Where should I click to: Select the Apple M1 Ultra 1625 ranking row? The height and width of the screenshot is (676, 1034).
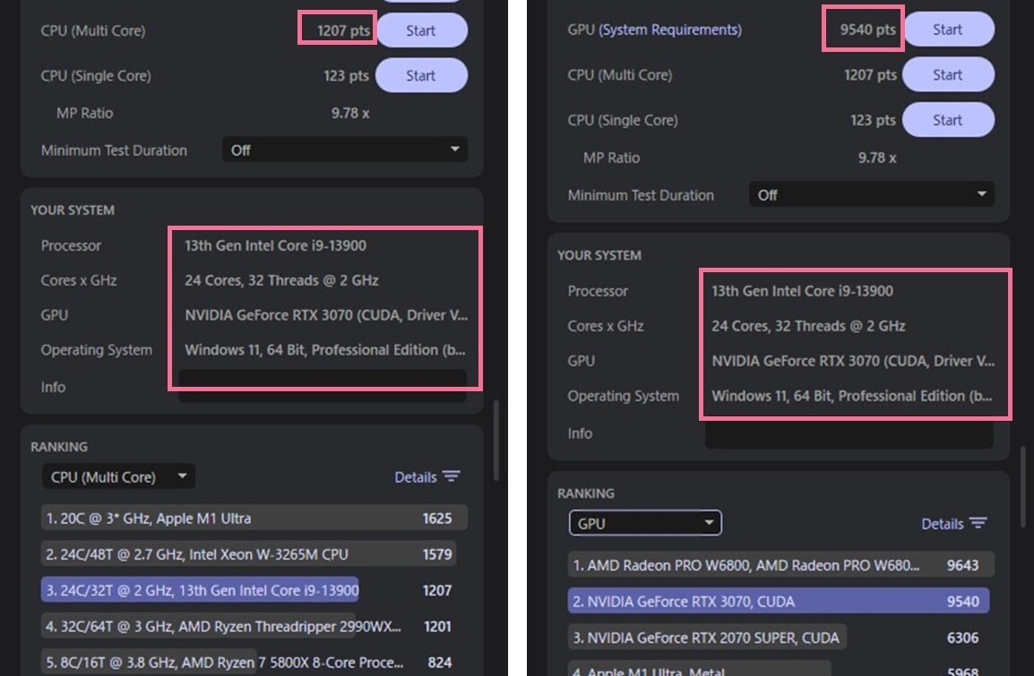pyautogui.click(x=254, y=518)
